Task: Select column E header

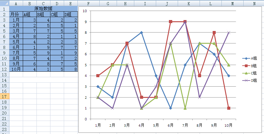Action: 71,4
